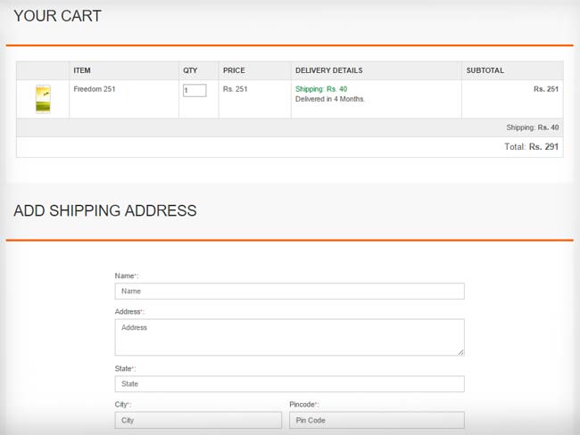Viewport: 580px width, 435px height.
Task: Click the Address box resize handle
Action: (x=460, y=352)
